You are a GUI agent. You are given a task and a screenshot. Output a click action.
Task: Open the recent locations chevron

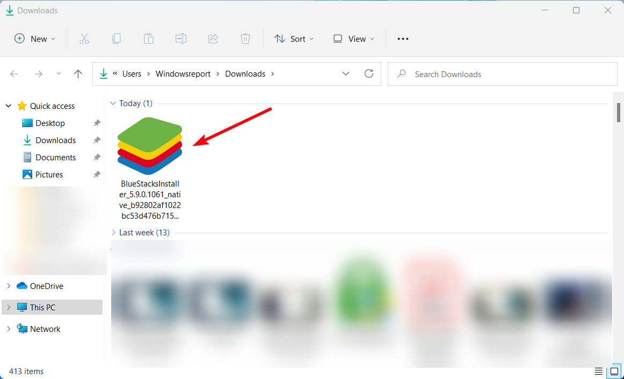(59, 74)
